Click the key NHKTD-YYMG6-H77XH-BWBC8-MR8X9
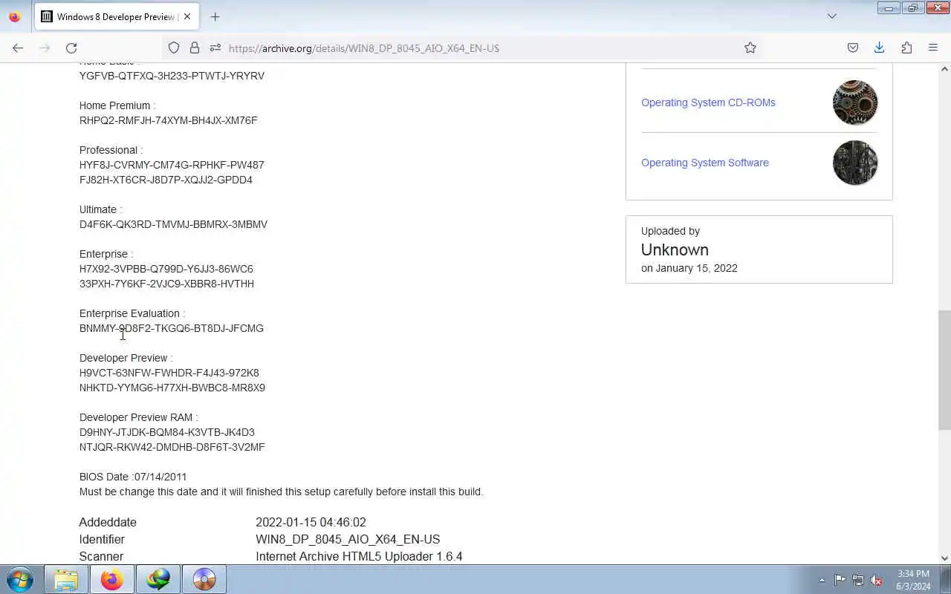The image size is (951, 594). pos(172,388)
